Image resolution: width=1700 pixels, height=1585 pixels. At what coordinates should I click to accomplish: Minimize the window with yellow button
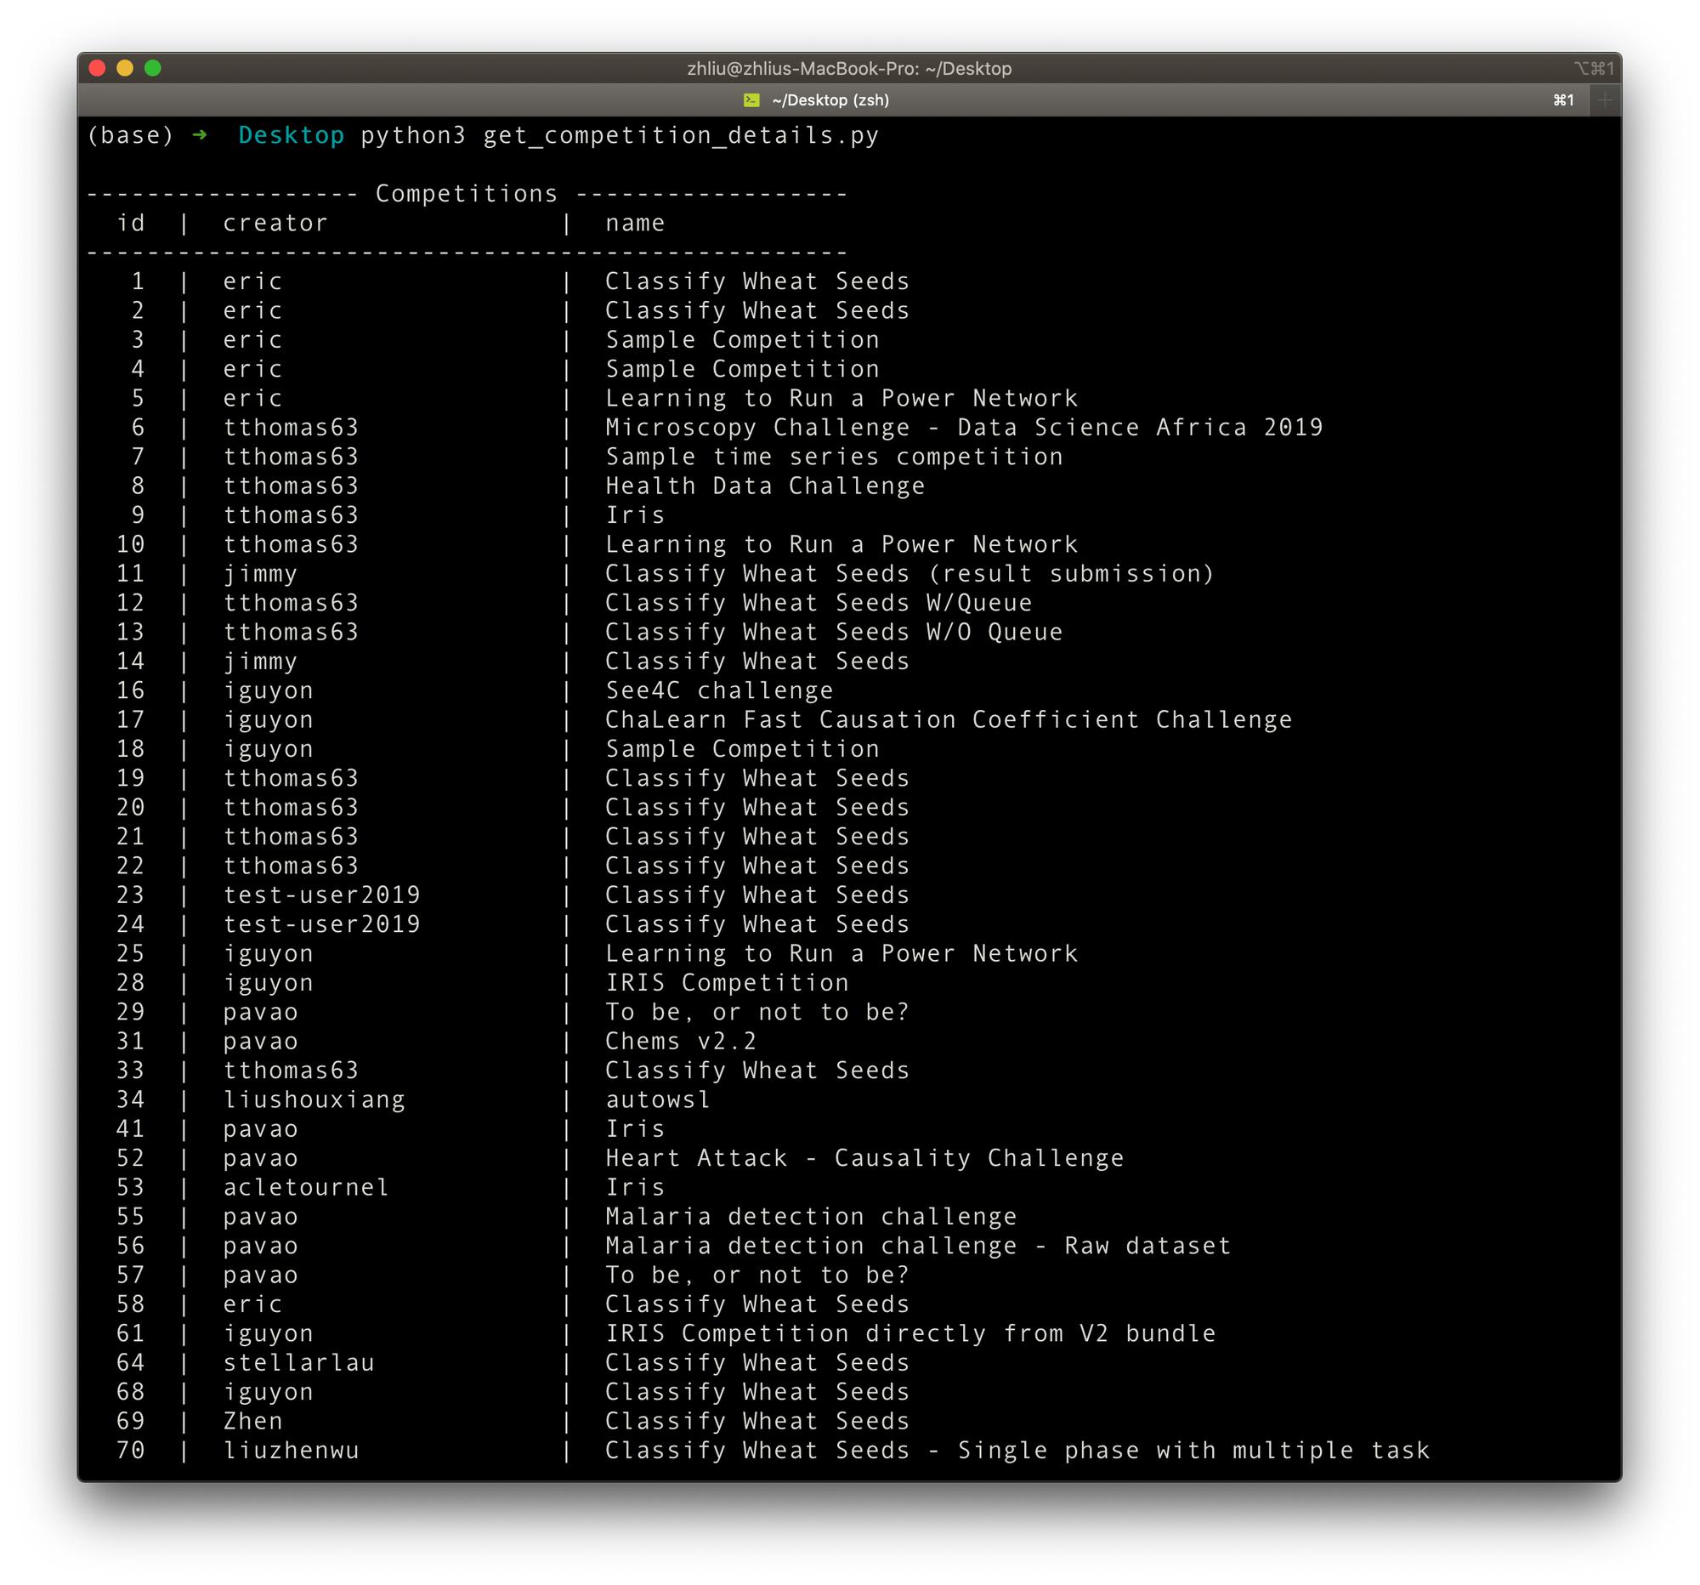(x=125, y=68)
